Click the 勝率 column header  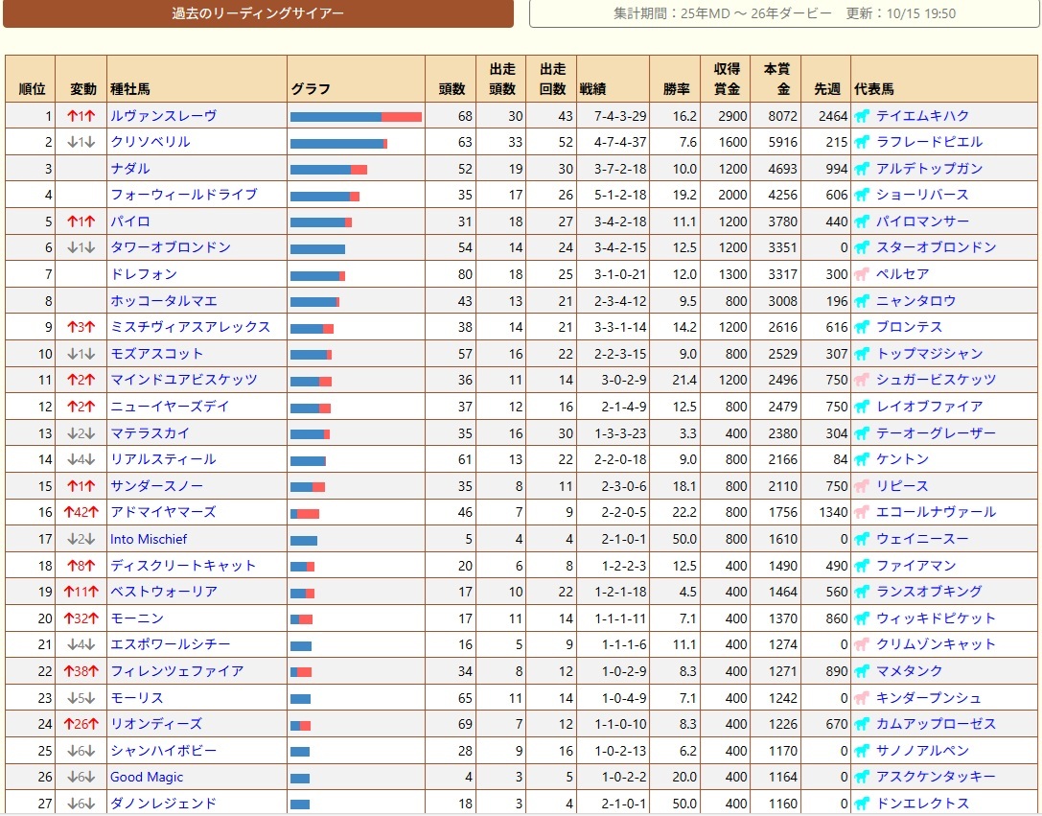click(676, 88)
